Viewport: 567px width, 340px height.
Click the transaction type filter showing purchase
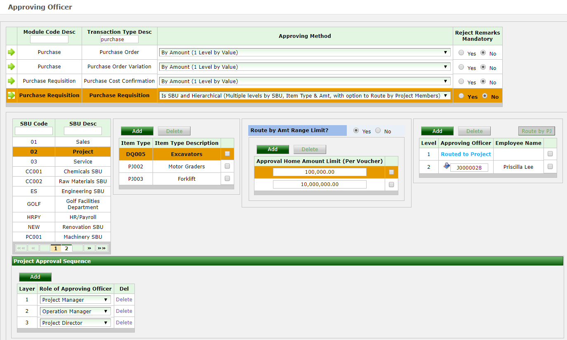click(x=119, y=39)
